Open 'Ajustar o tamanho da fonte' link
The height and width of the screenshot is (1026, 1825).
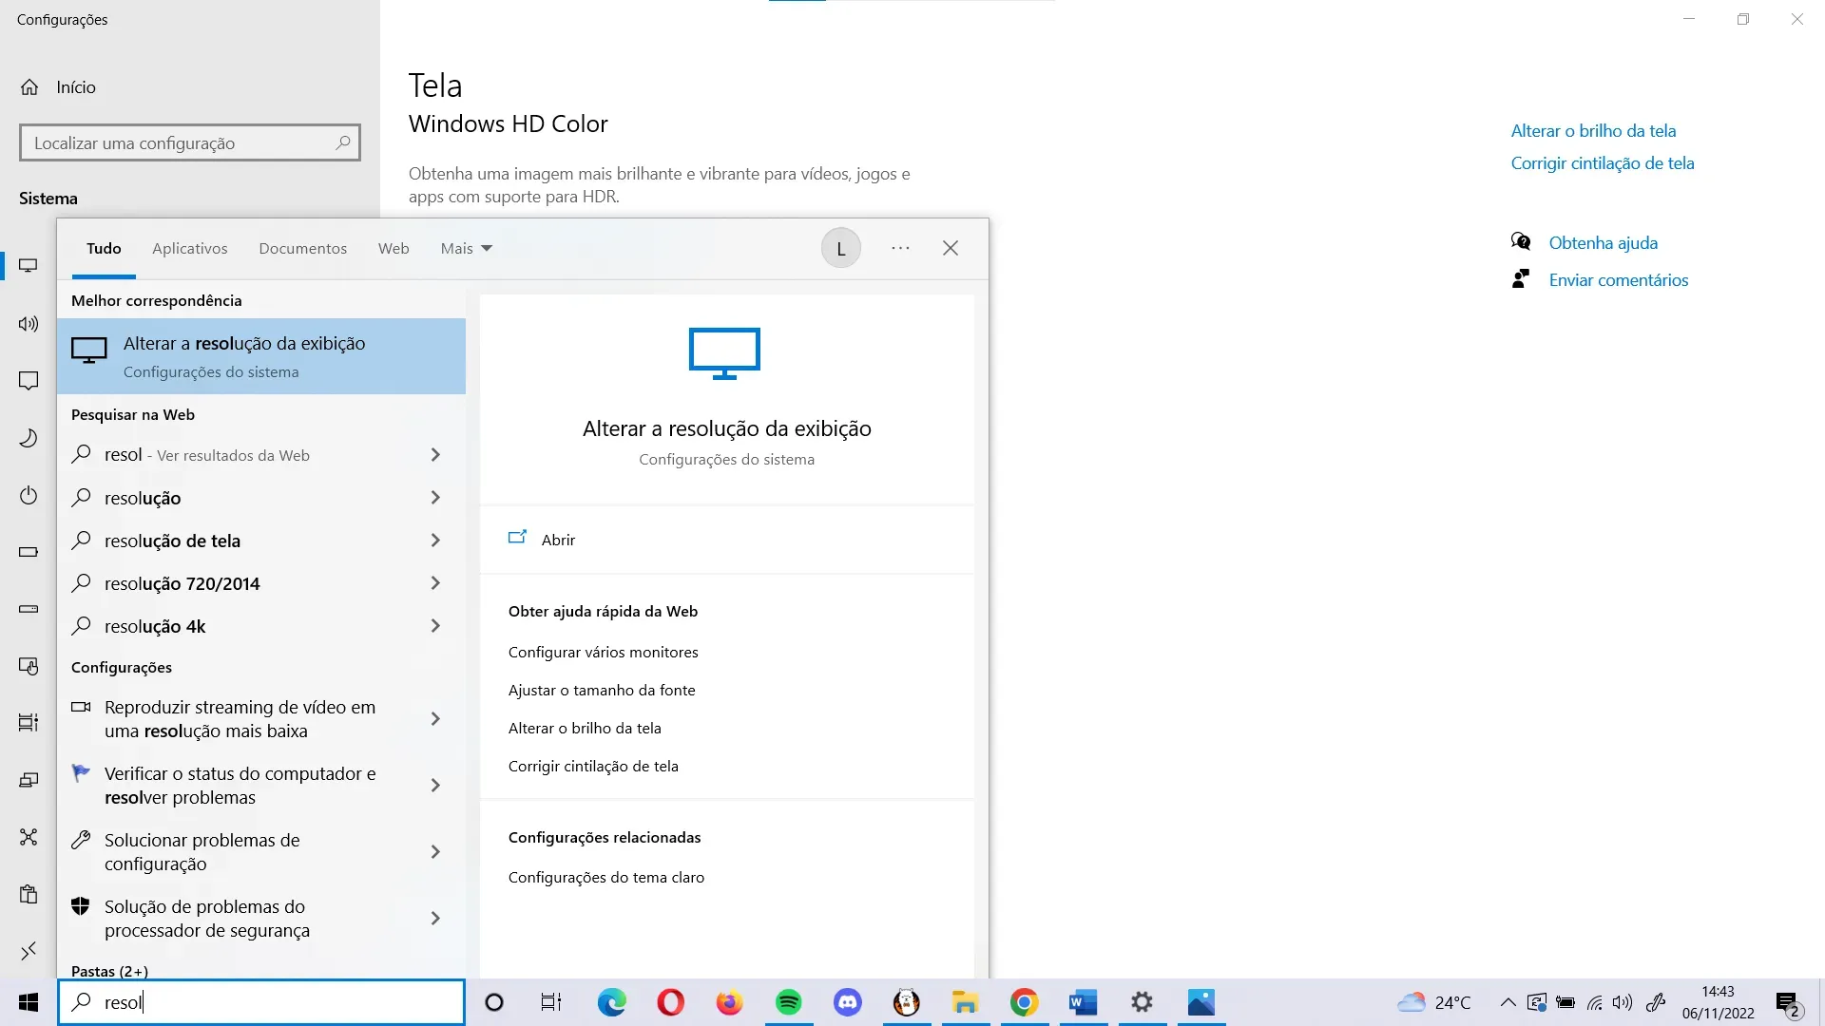(602, 691)
